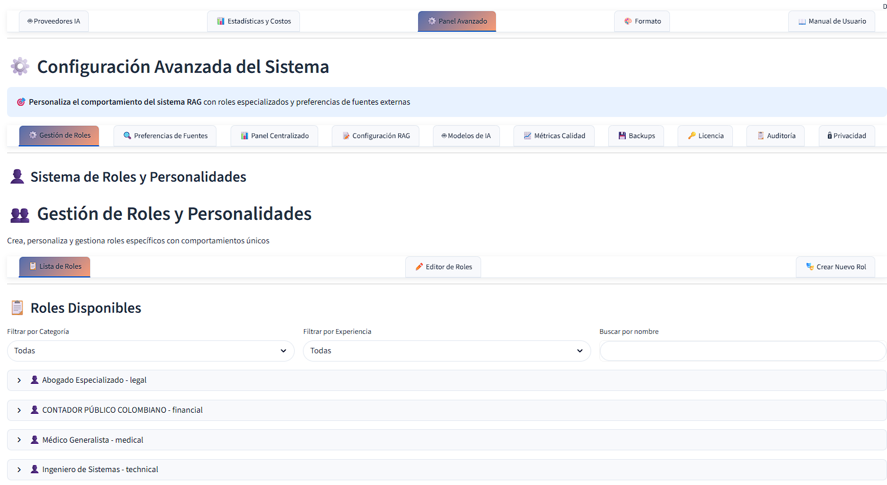The image size is (887, 485).
Task: Select the Estadísticas y Costos chart icon
Action: pos(222,21)
